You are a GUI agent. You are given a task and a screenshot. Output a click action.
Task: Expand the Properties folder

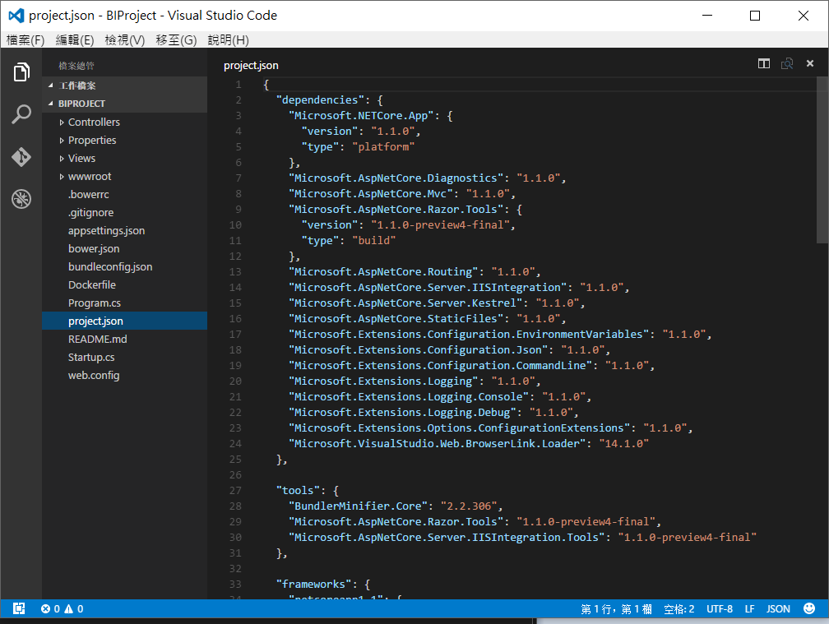click(124, 140)
